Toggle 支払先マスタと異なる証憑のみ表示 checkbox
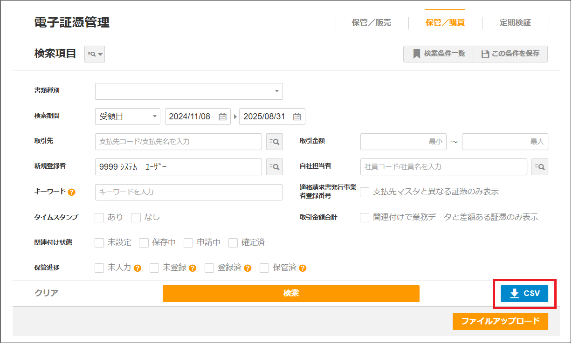This screenshot has height=344, width=572. [365, 192]
